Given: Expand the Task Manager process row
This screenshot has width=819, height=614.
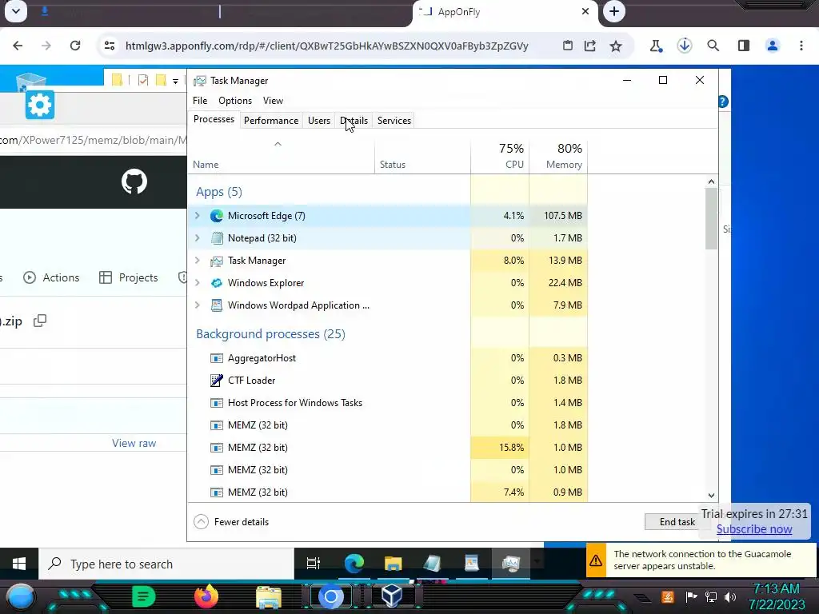Looking at the screenshot, I should (198, 261).
